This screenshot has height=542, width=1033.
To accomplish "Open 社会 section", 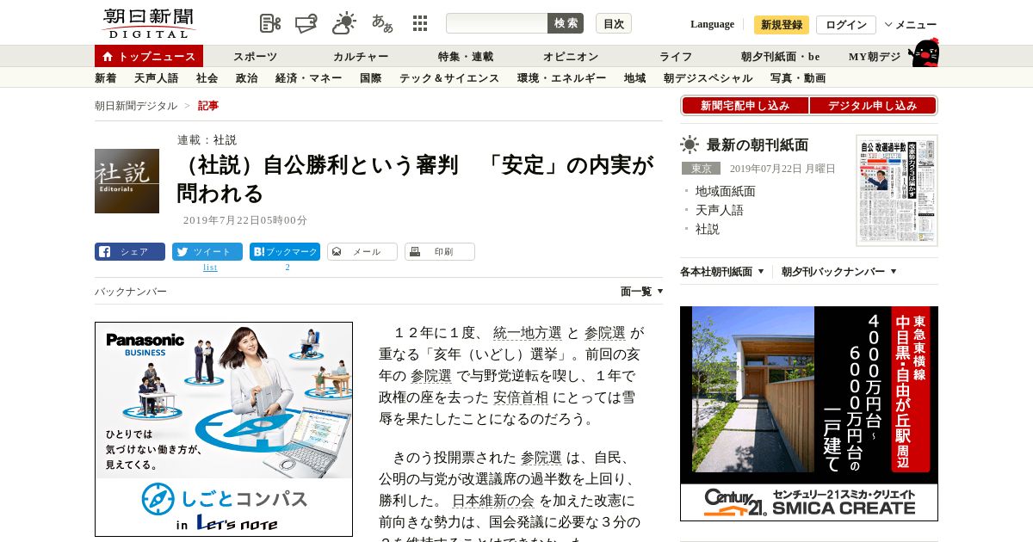I will [x=207, y=78].
